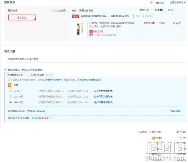Click the no 7-day return icon
This screenshot has width=188, height=163.
pos(91,35)
